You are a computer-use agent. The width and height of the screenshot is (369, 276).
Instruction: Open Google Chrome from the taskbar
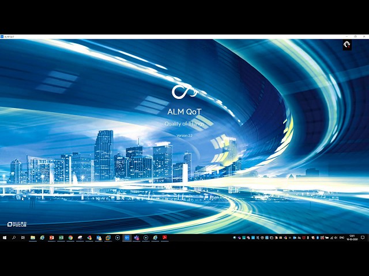tap(70, 237)
